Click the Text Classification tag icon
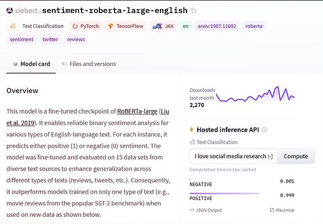 [13, 26]
